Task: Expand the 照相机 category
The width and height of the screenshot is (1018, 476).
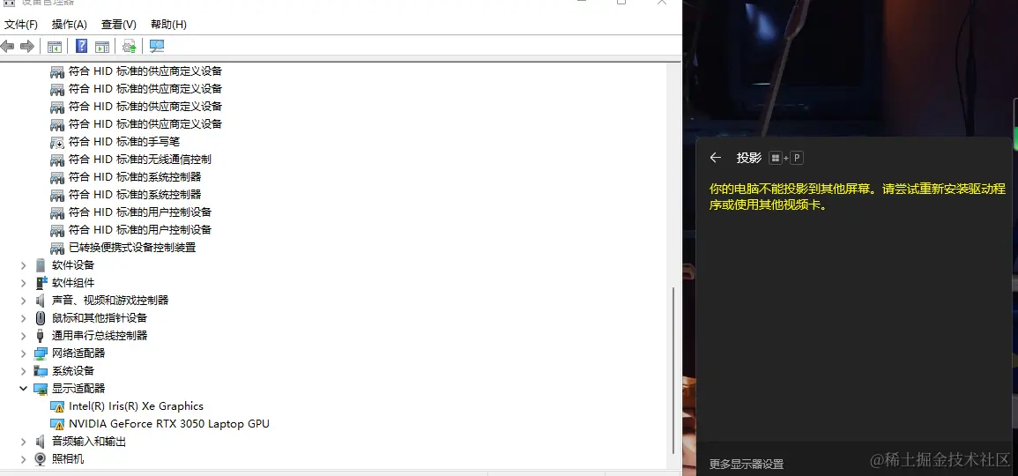Action: [x=24, y=458]
